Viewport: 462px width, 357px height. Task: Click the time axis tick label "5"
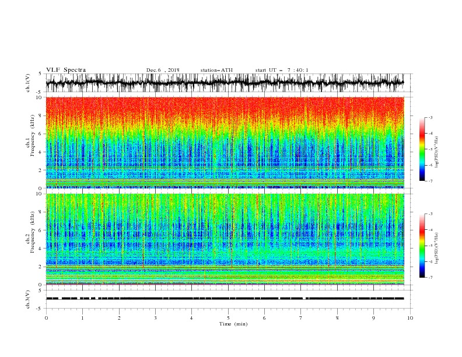[x=228, y=318]
